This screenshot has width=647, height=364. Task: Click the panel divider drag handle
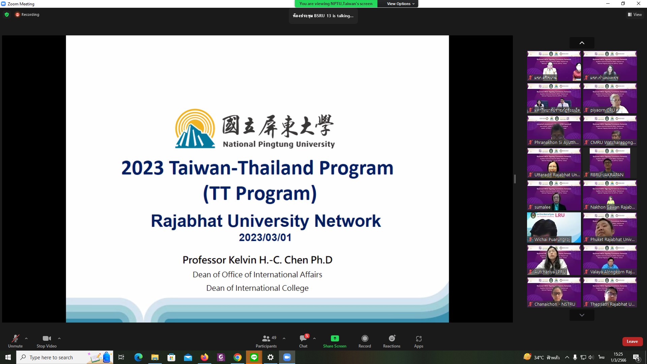515,179
